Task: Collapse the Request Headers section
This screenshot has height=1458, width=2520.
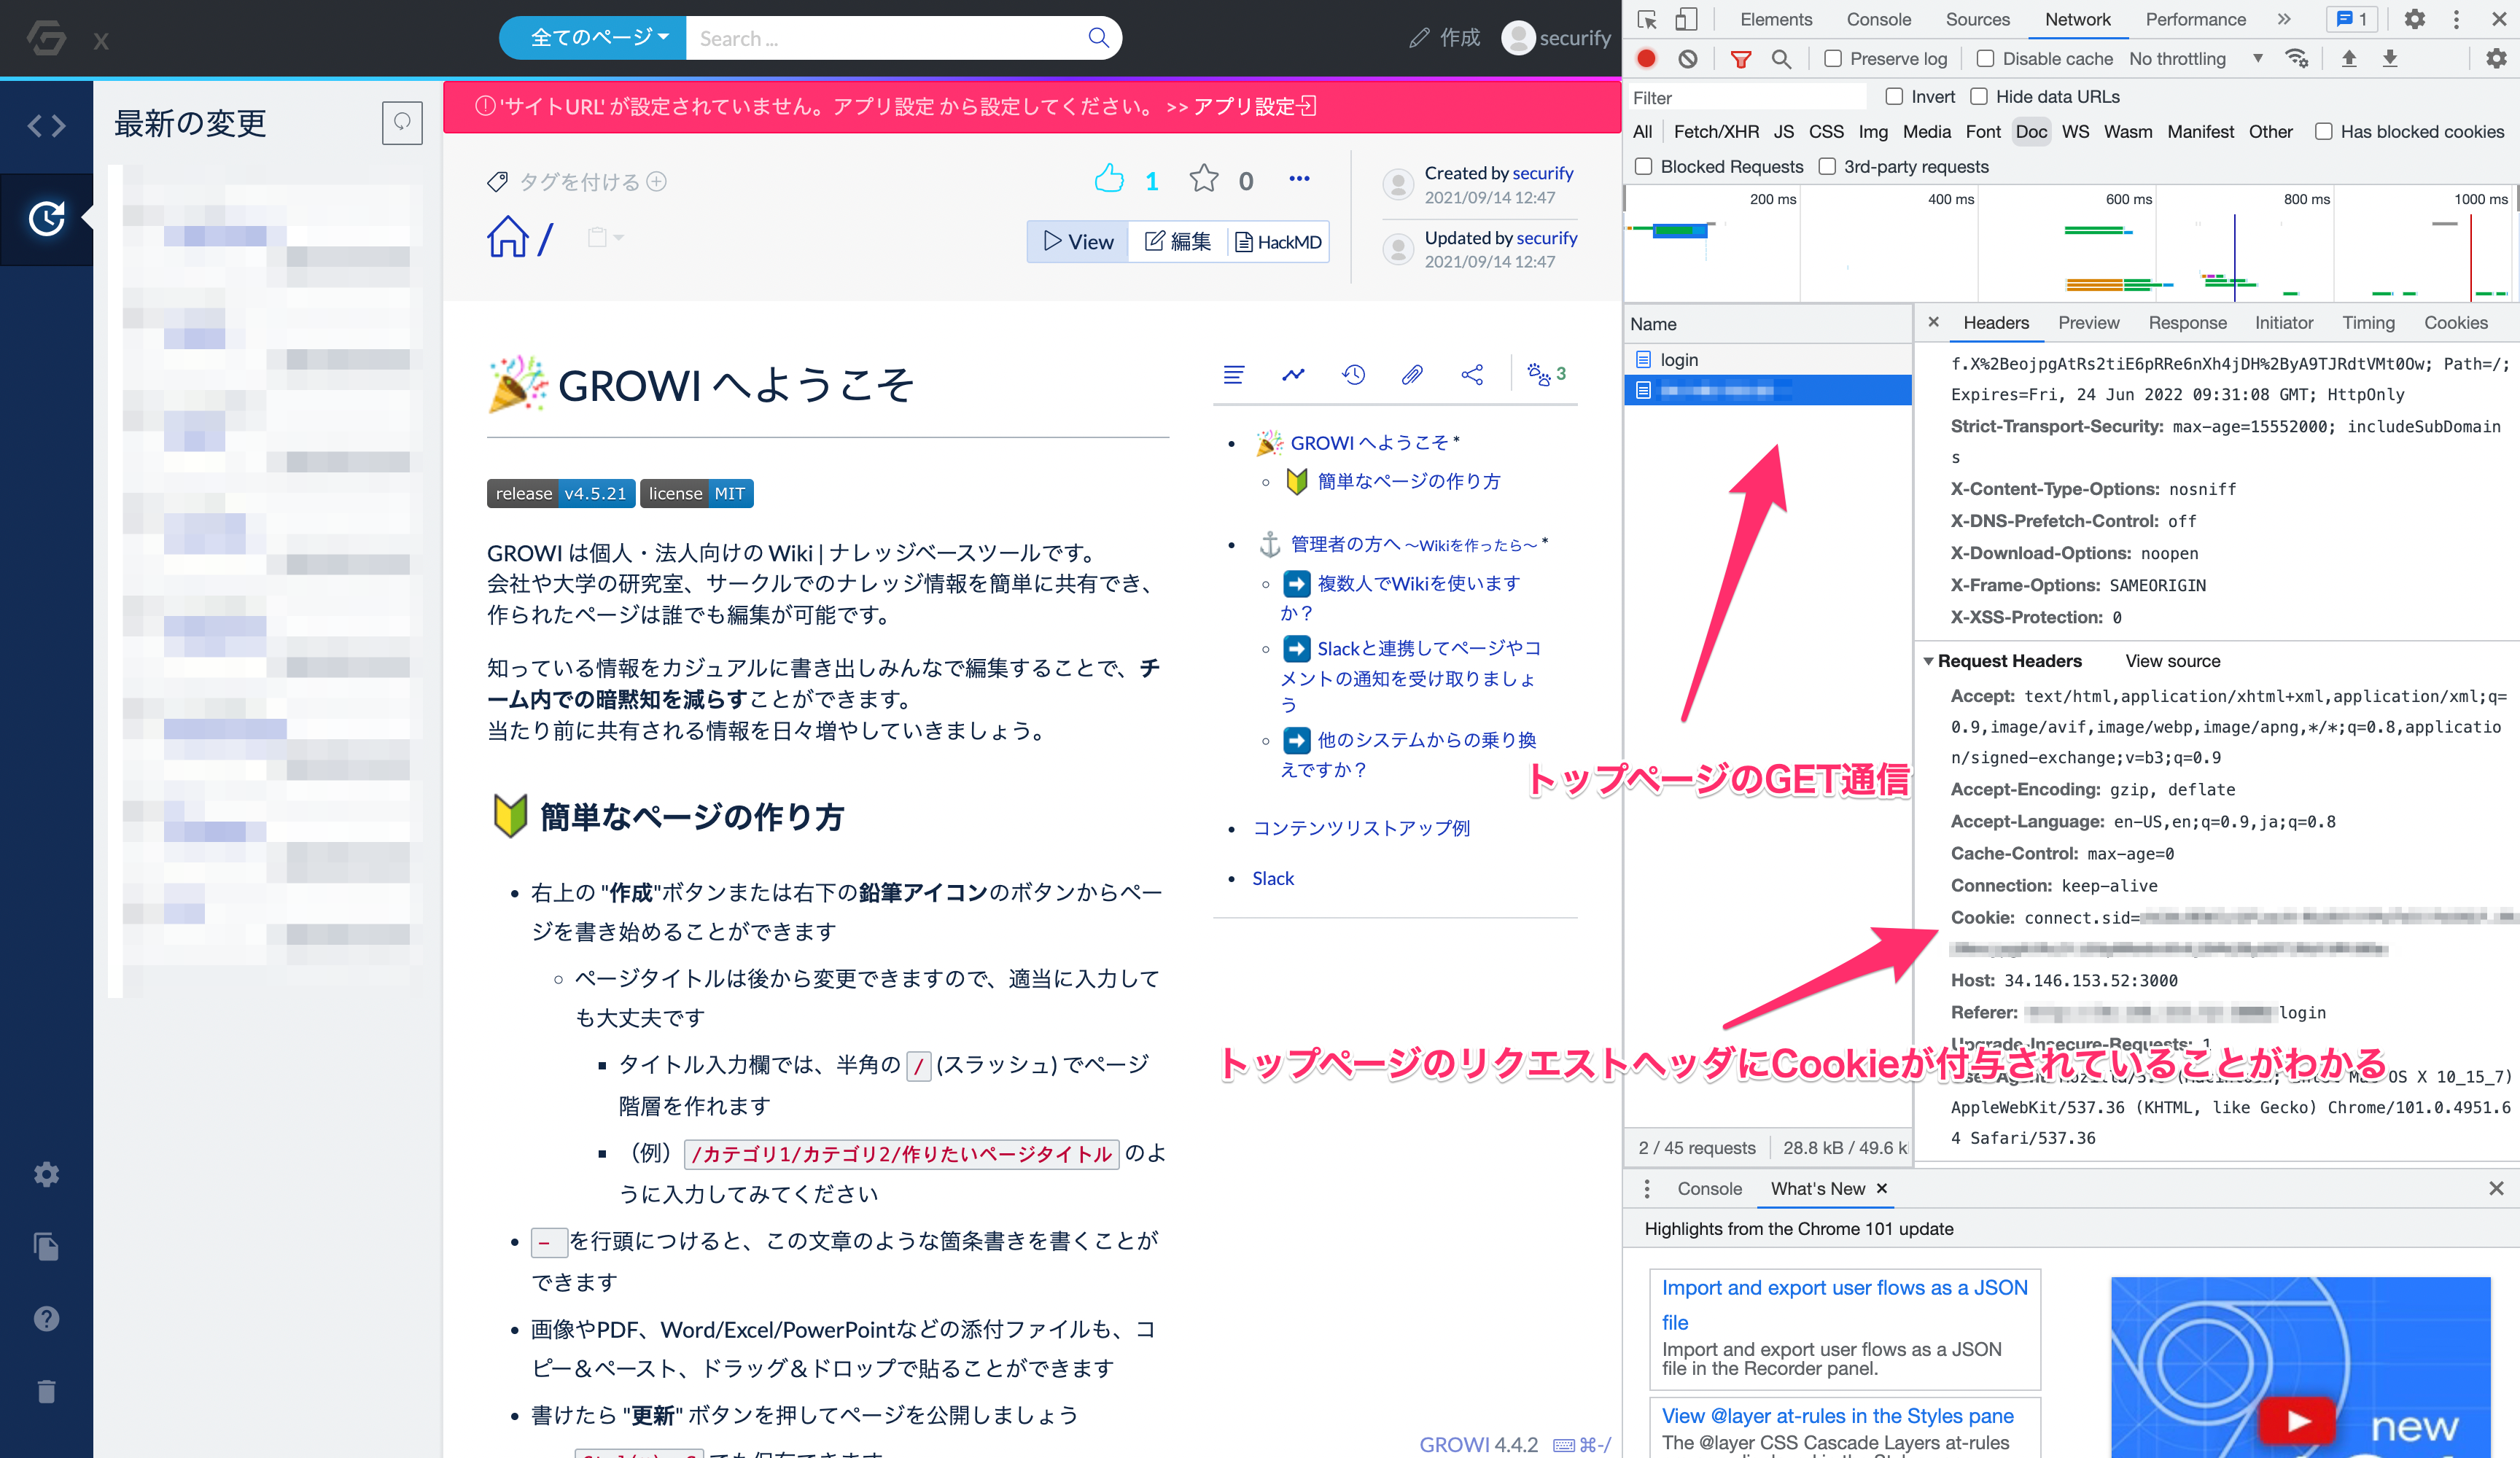Action: (1928, 661)
